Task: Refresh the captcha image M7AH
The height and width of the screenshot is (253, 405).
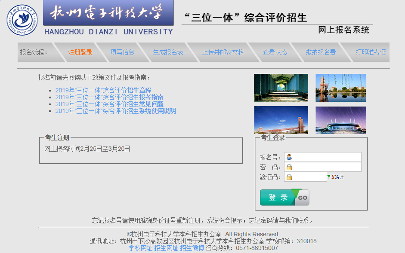Action: click(335, 177)
